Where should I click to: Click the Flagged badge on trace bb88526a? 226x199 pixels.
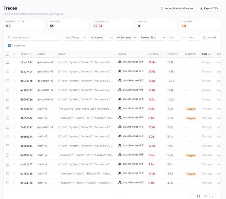point(190,155)
